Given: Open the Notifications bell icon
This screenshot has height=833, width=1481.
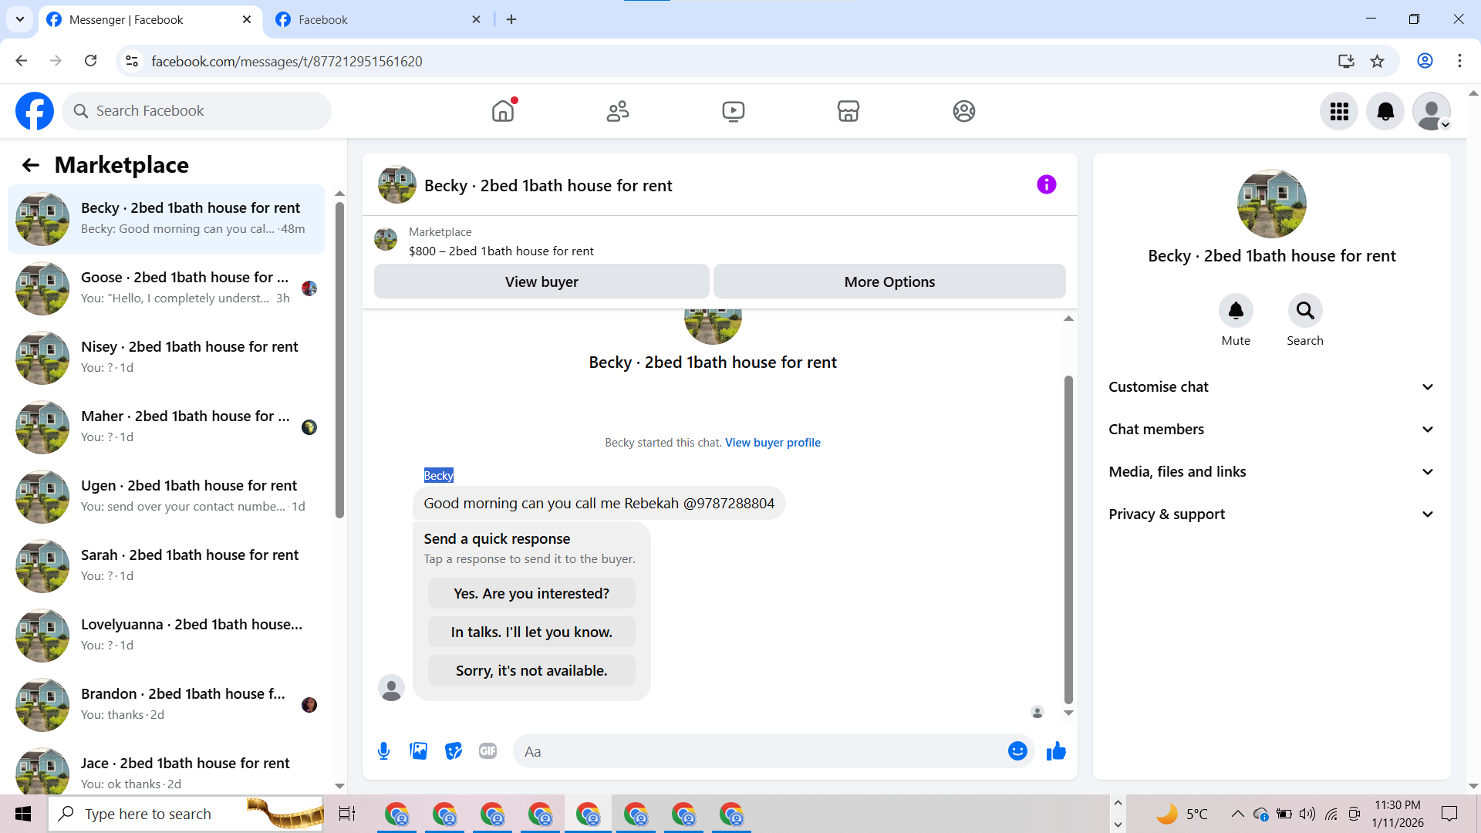Looking at the screenshot, I should 1385,111.
